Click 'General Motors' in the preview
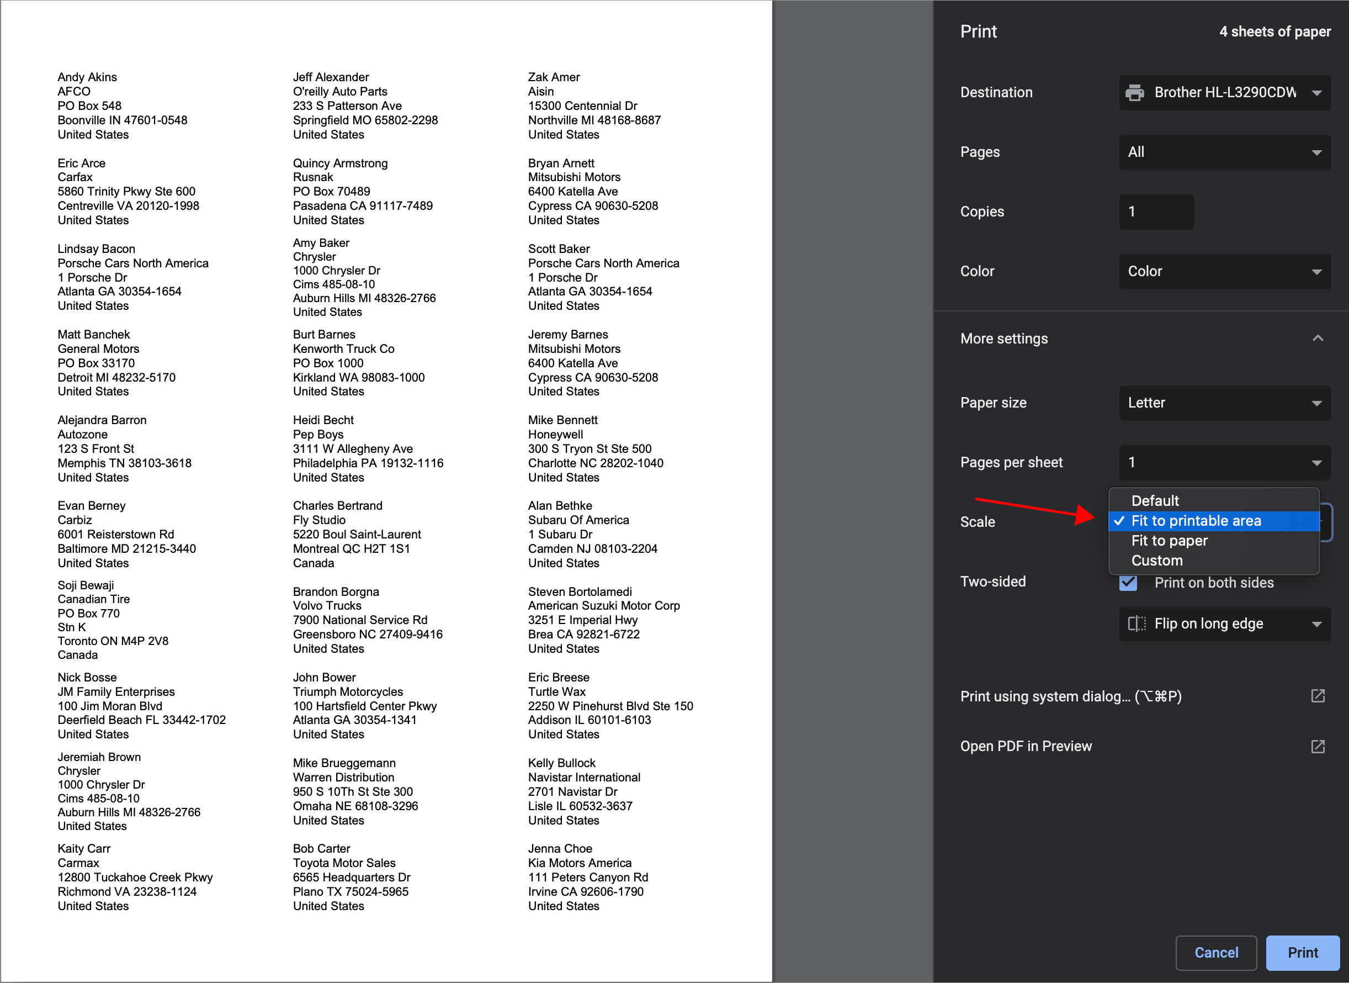This screenshot has height=983, width=1349. pos(99,348)
